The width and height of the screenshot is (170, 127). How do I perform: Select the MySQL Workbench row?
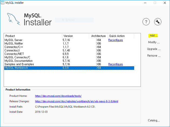[69, 68]
